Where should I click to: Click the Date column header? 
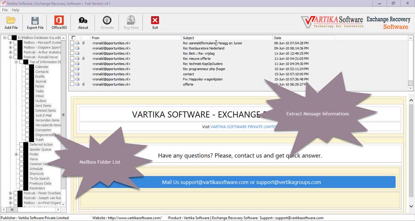[304, 38]
